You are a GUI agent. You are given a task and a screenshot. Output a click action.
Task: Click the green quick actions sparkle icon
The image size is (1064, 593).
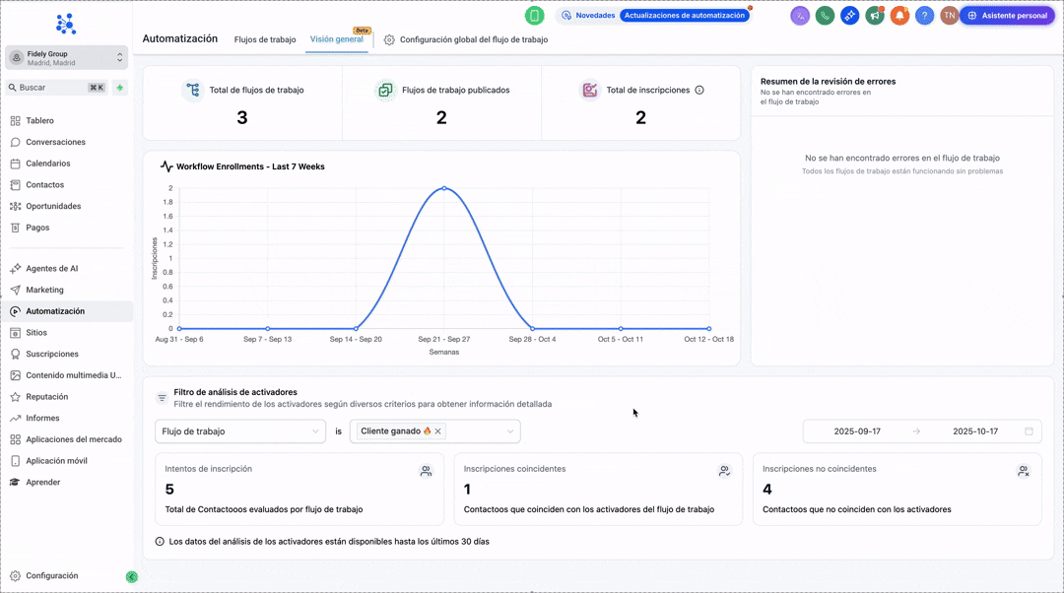120,88
